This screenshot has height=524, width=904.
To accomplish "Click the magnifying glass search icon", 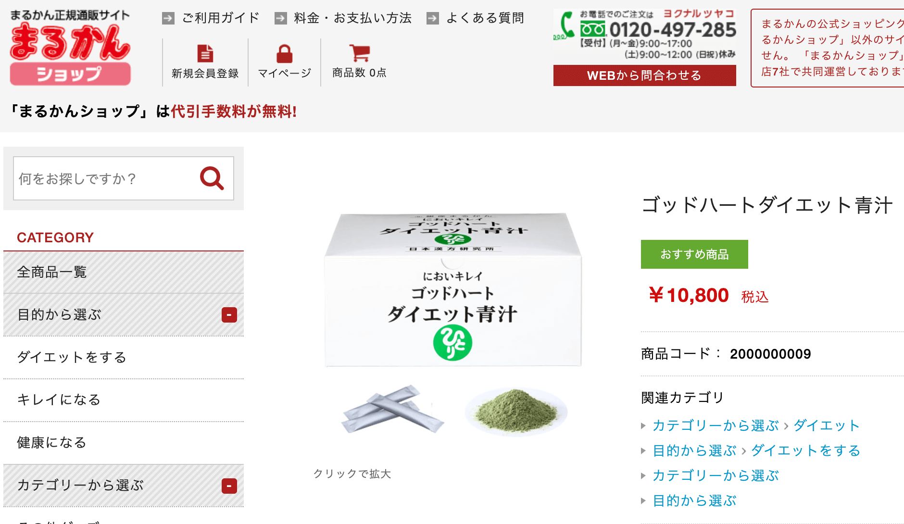I will click(x=212, y=178).
